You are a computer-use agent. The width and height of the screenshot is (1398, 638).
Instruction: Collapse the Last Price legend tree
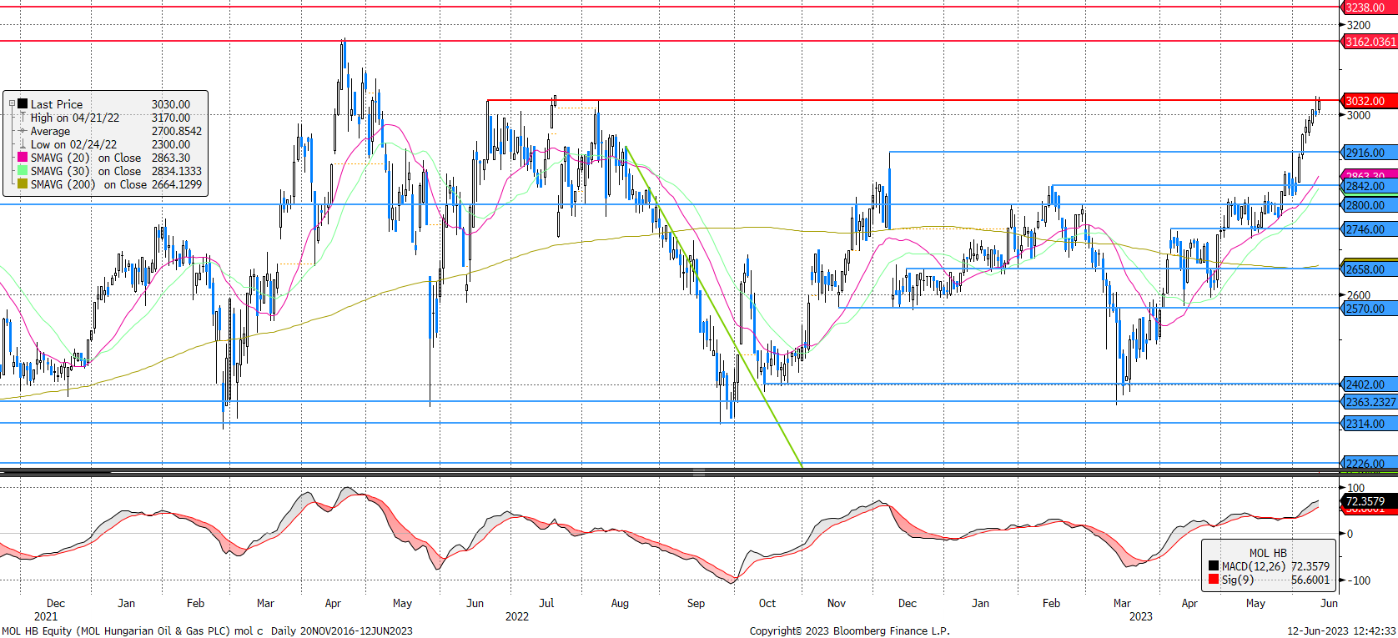click(x=12, y=104)
